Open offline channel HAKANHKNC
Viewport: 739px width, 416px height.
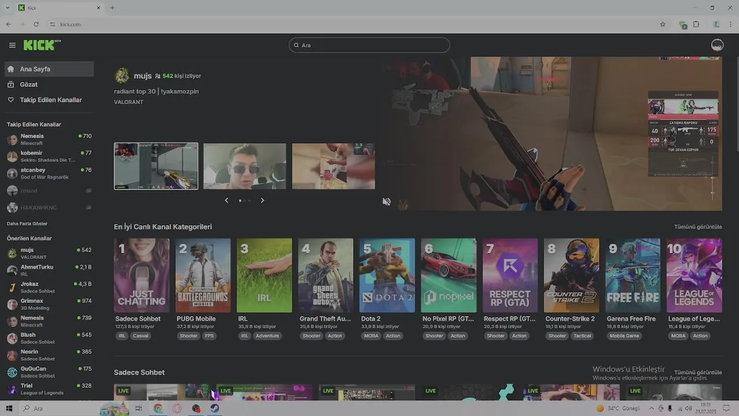49,207
